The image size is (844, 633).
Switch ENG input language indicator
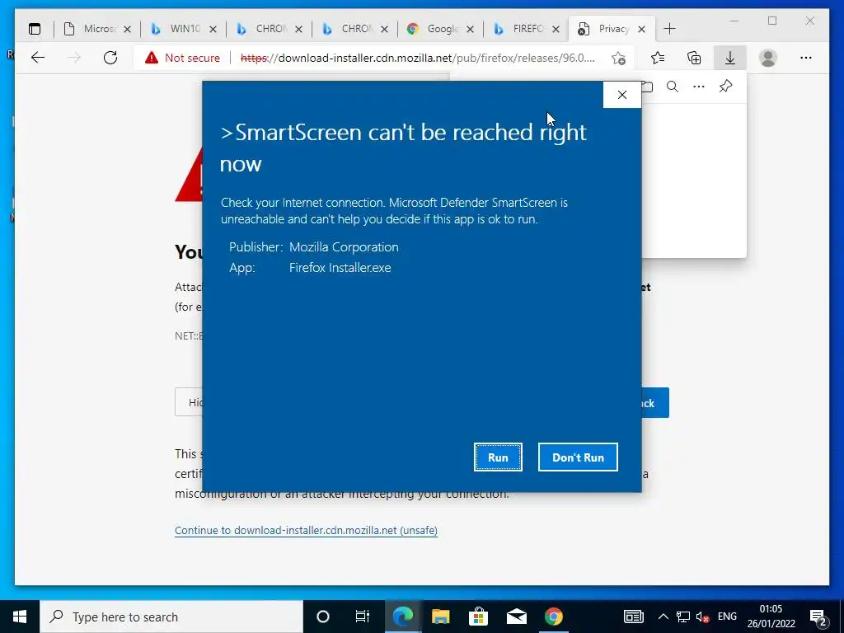click(727, 617)
